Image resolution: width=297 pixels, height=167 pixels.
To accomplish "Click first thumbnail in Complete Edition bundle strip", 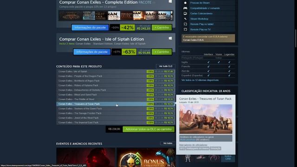I will pos(71,15).
